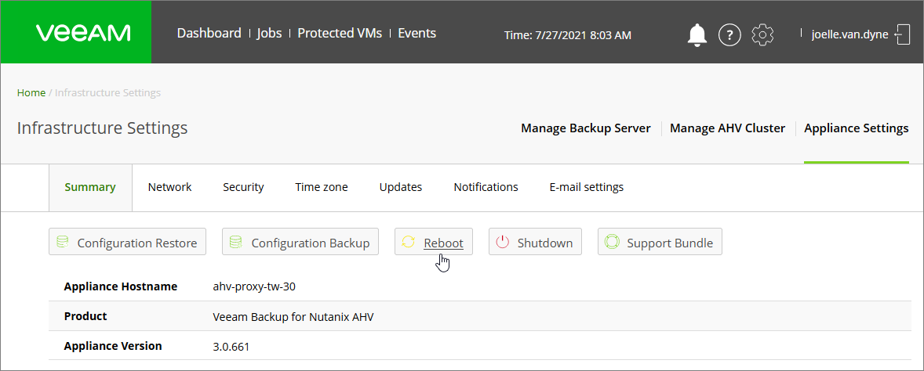
Task: Click the Configuration Restore database icon
Action: pos(63,242)
